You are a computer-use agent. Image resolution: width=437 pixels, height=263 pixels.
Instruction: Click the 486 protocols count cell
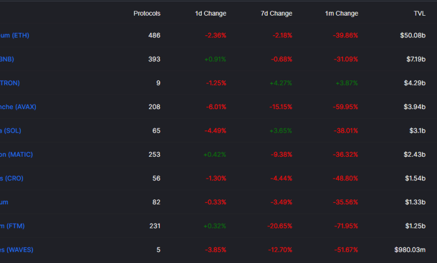(154, 35)
